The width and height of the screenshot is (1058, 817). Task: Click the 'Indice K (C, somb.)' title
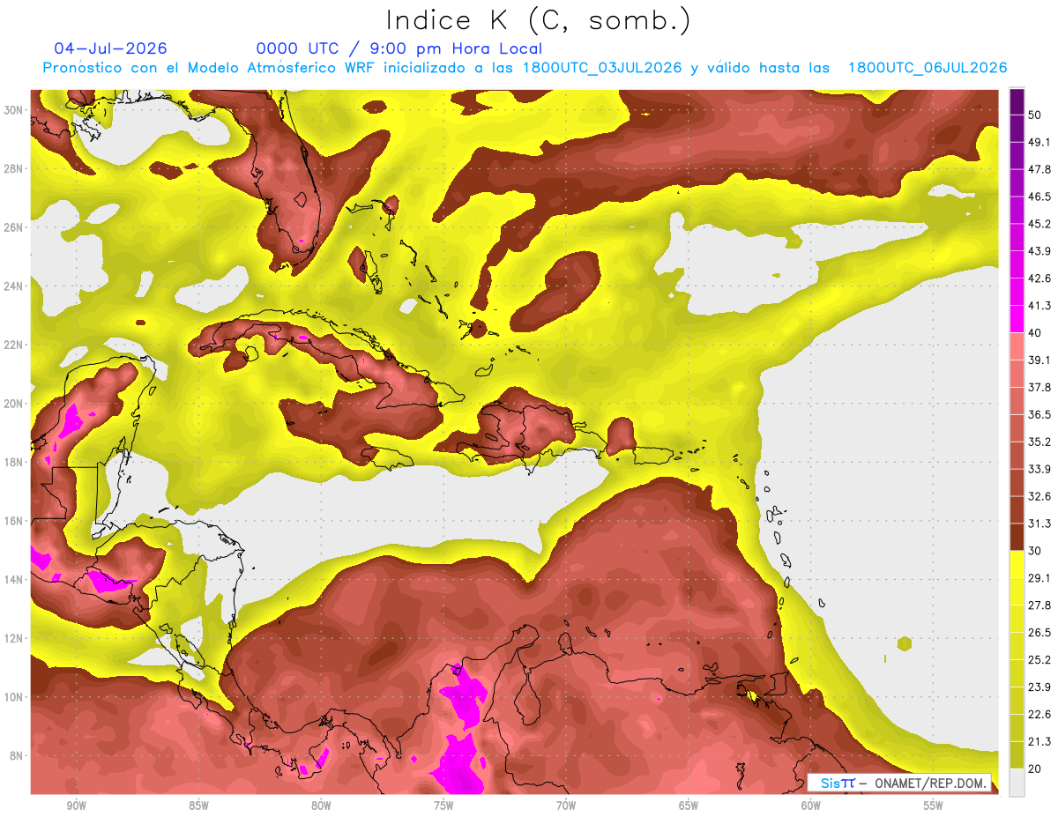coord(538,20)
